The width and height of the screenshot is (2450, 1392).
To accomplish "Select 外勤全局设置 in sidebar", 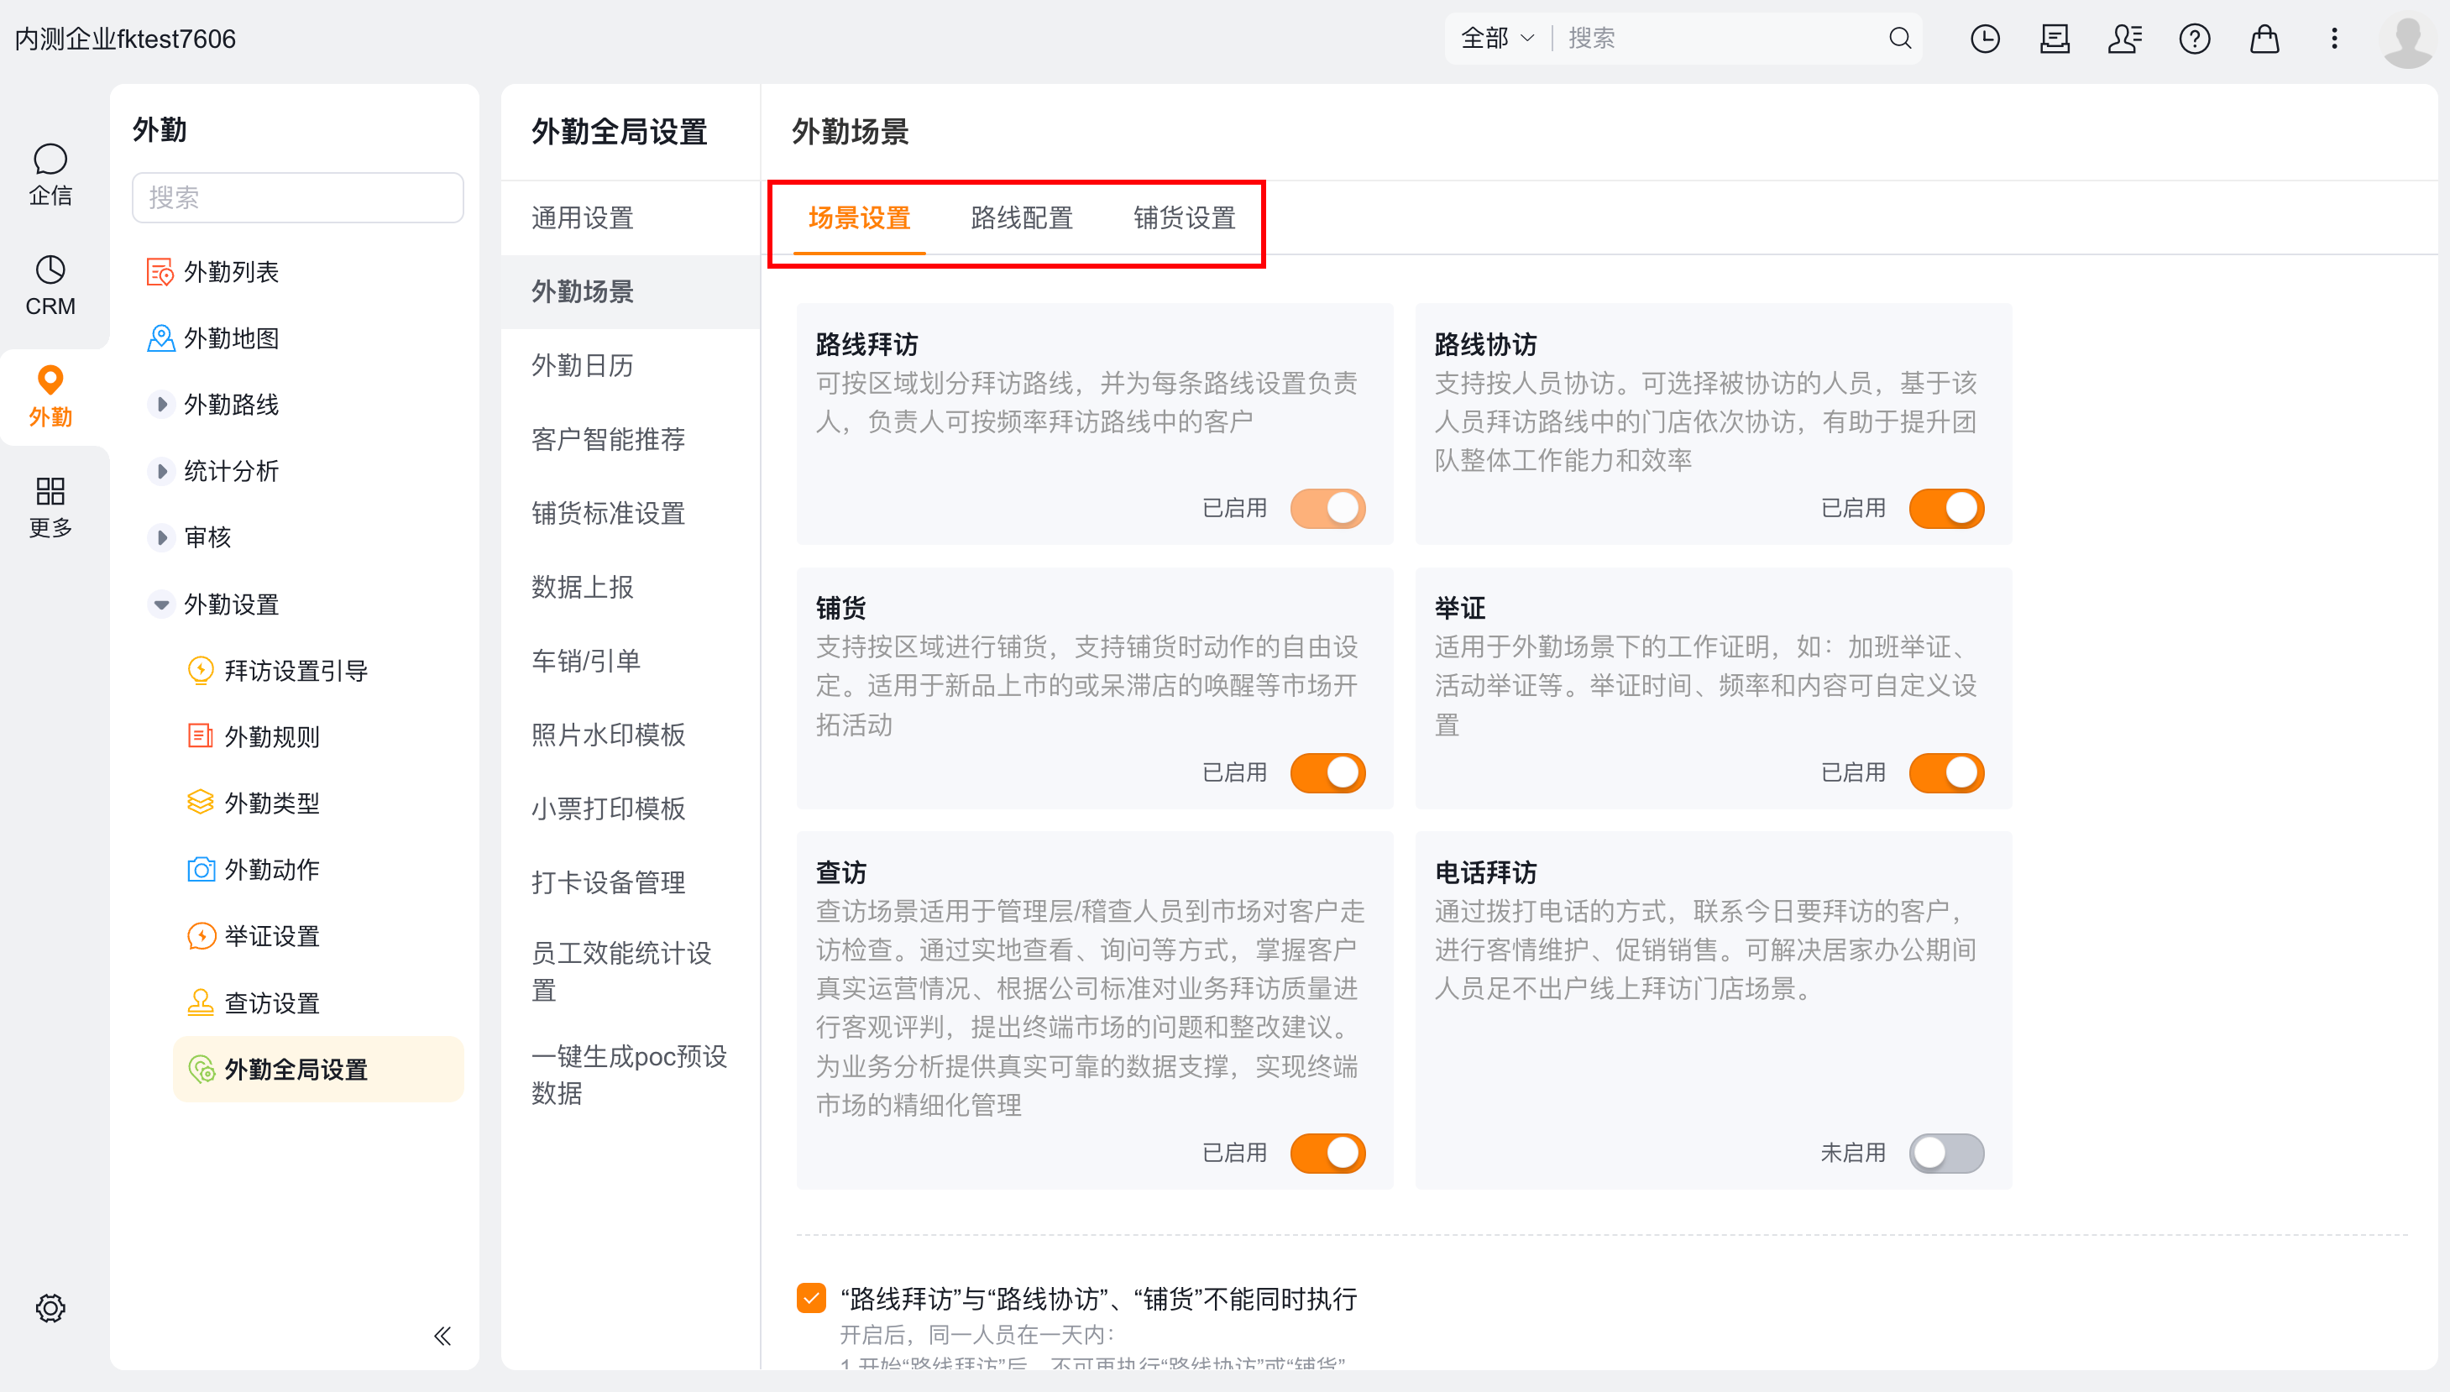I will (318, 1069).
